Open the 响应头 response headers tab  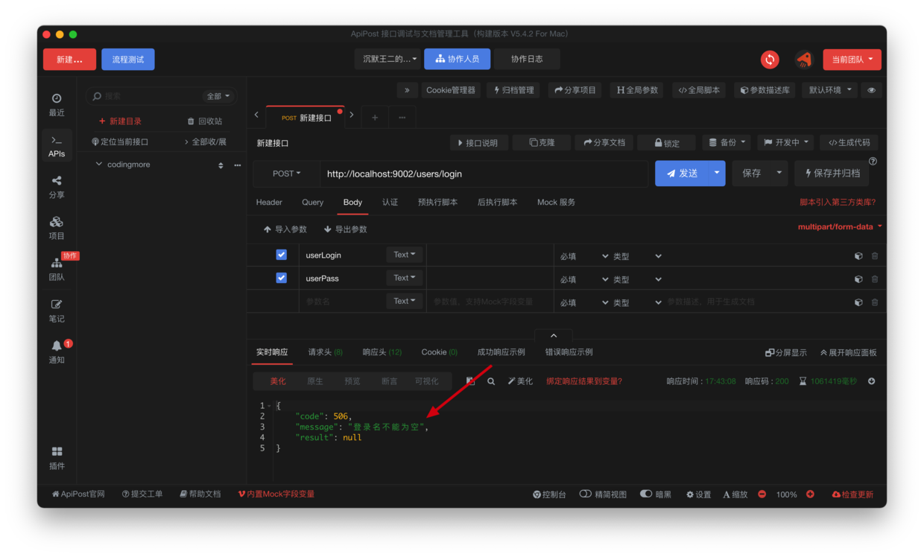382,352
